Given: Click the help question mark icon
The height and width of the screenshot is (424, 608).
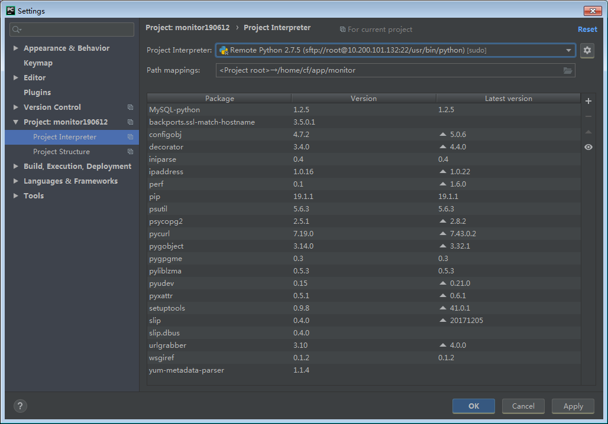Looking at the screenshot, I should pos(20,406).
